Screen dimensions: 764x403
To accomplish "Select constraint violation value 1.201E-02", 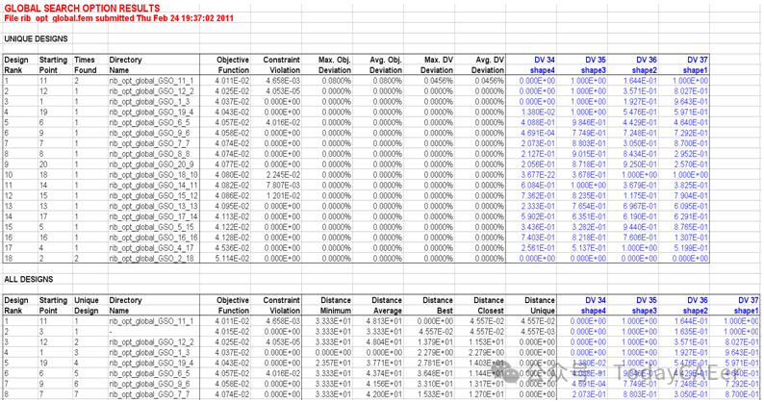I will coord(283,196).
